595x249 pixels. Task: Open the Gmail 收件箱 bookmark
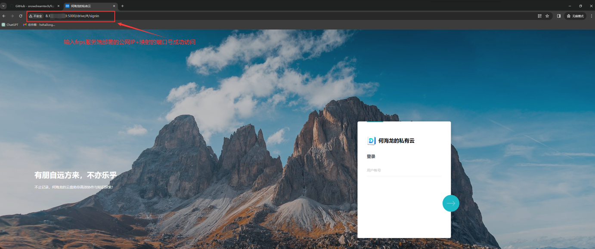(39, 25)
